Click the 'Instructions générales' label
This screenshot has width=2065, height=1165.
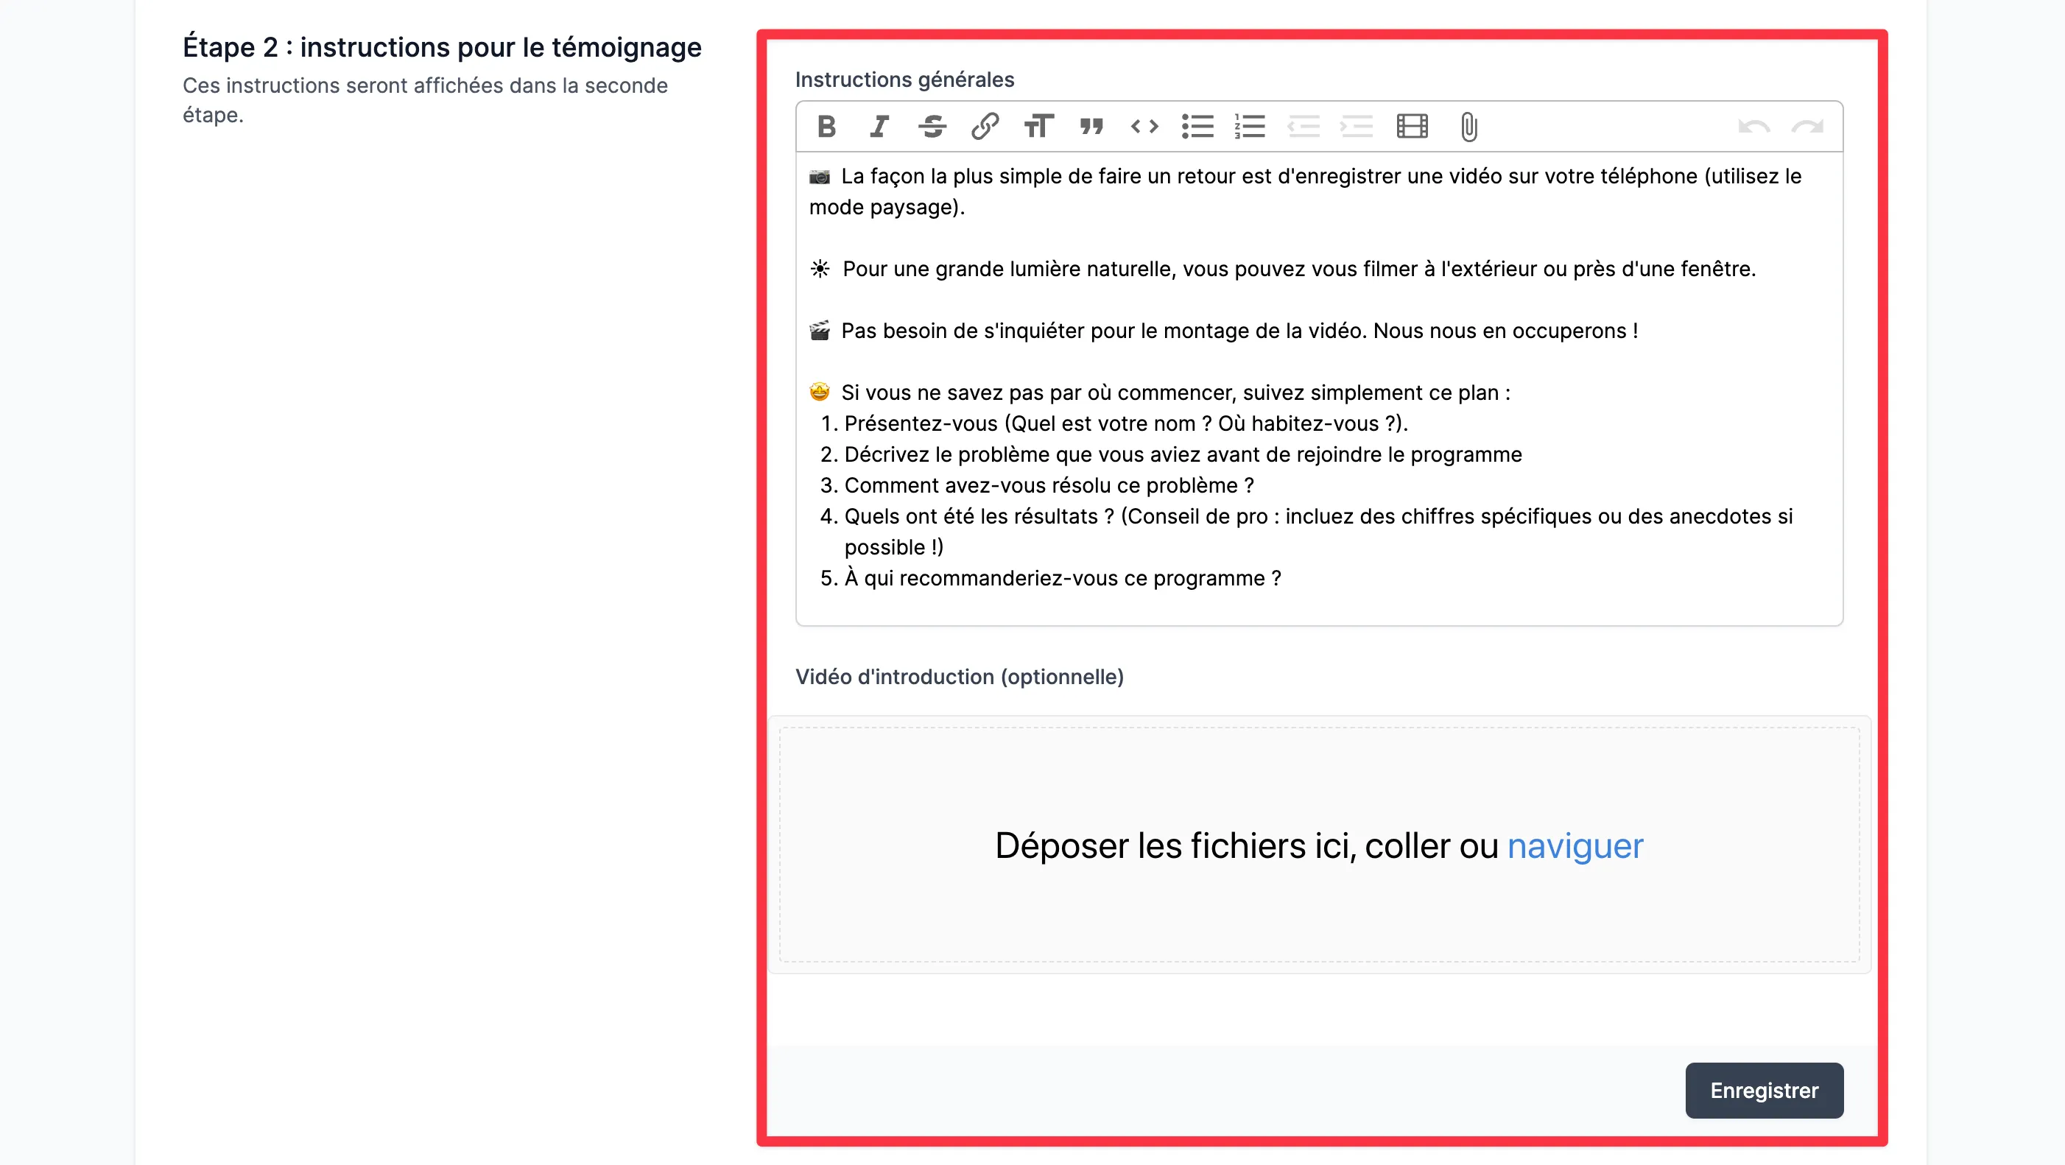coord(904,80)
